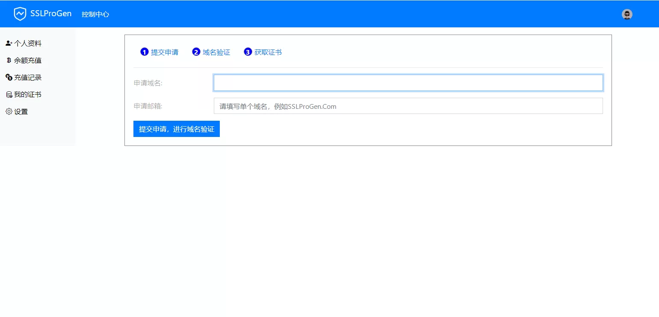
Task: Click the coins icon beside 充值记录
Action: [9, 78]
